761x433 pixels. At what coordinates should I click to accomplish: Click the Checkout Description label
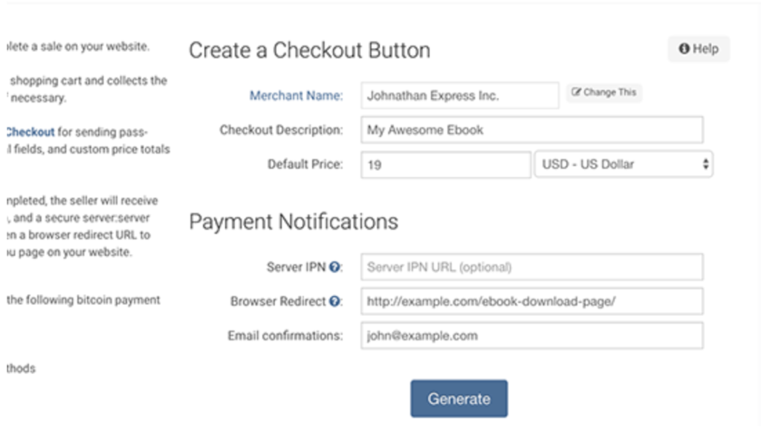tap(281, 130)
